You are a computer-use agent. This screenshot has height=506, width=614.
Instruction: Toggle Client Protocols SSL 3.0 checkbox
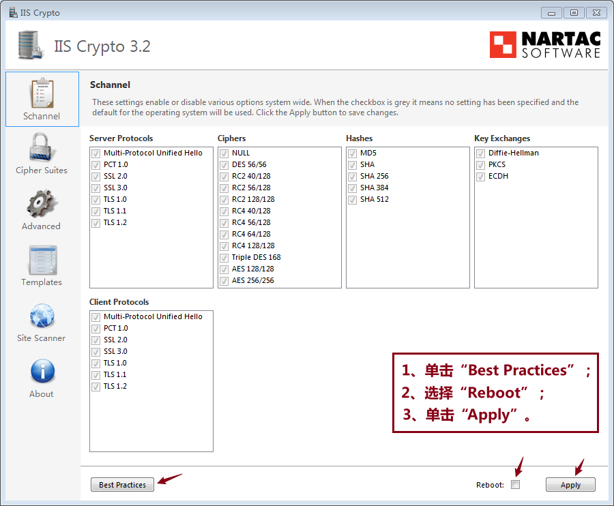click(96, 352)
